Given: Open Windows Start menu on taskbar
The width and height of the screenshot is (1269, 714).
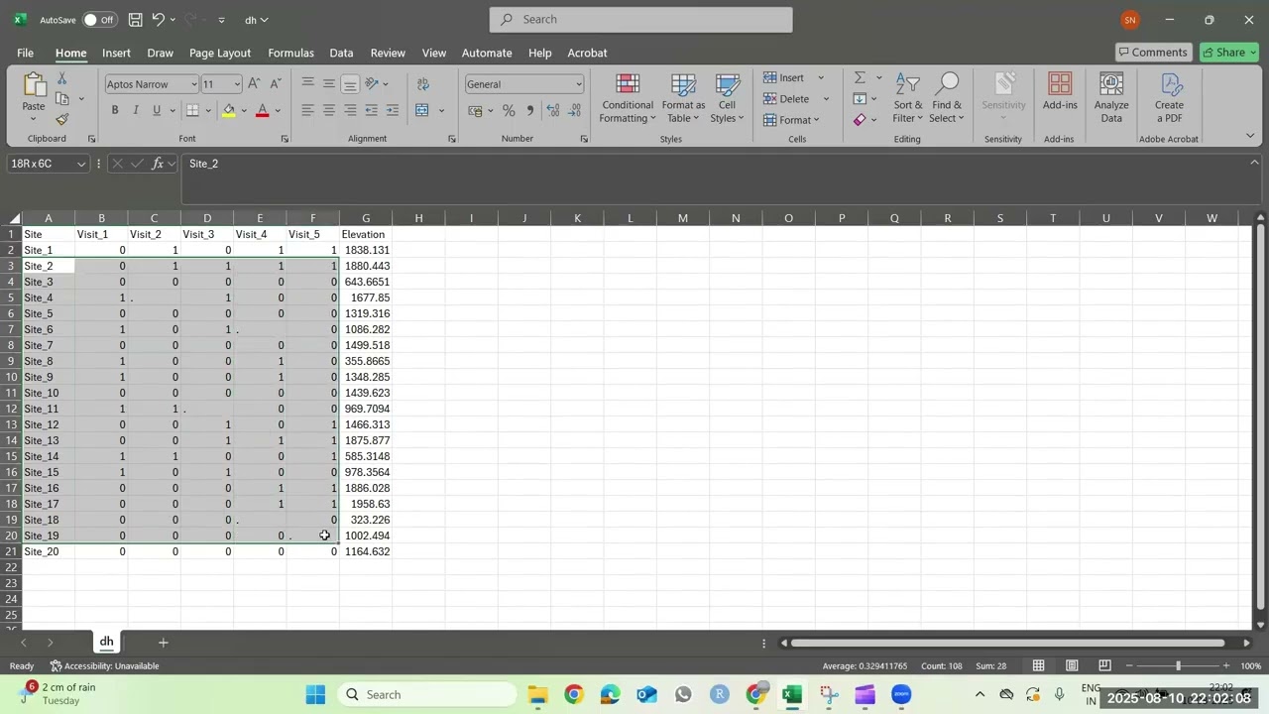Looking at the screenshot, I should pyautogui.click(x=315, y=694).
